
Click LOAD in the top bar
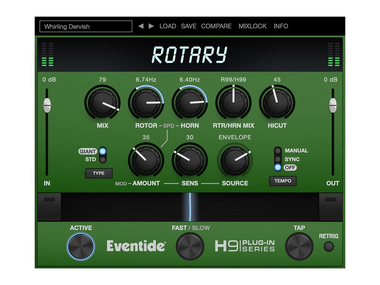coord(168,26)
